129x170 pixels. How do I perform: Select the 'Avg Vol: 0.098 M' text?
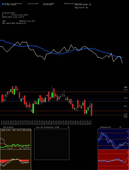[83, 5]
